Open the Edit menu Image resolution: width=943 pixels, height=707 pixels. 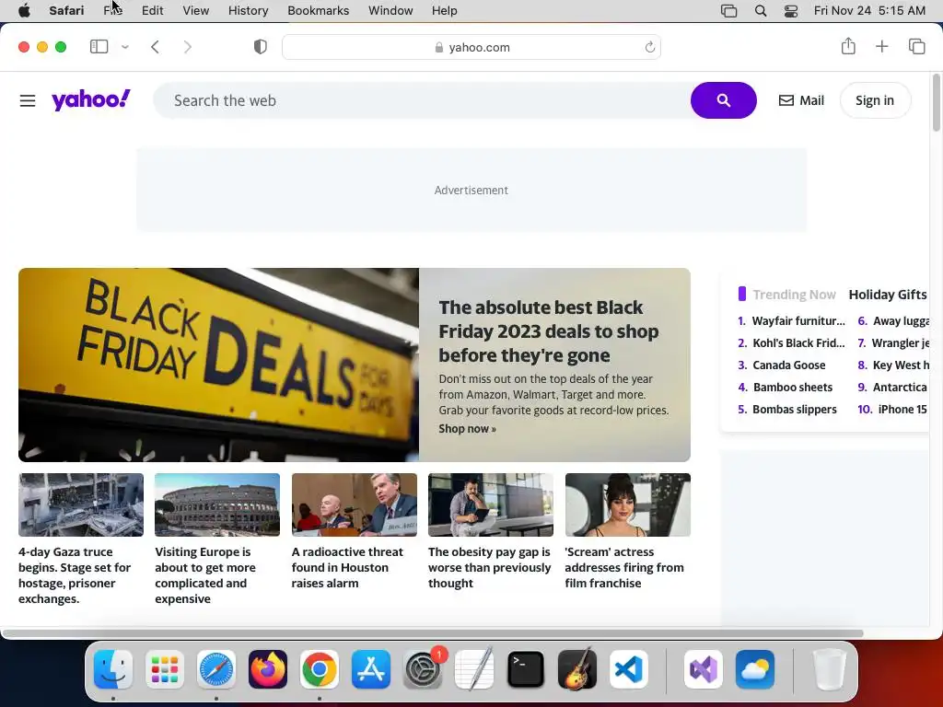pos(152,11)
